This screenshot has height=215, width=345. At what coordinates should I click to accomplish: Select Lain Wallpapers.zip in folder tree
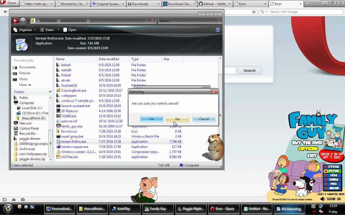point(33,154)
